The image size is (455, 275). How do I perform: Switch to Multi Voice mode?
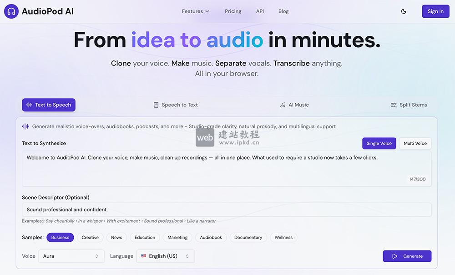pos(415,143)
